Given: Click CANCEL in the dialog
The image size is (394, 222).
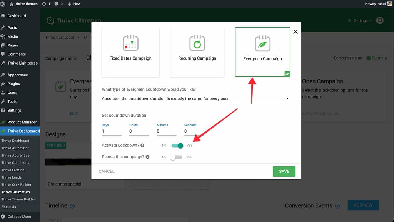Looking at the screenshot, I should click(107, 171).
